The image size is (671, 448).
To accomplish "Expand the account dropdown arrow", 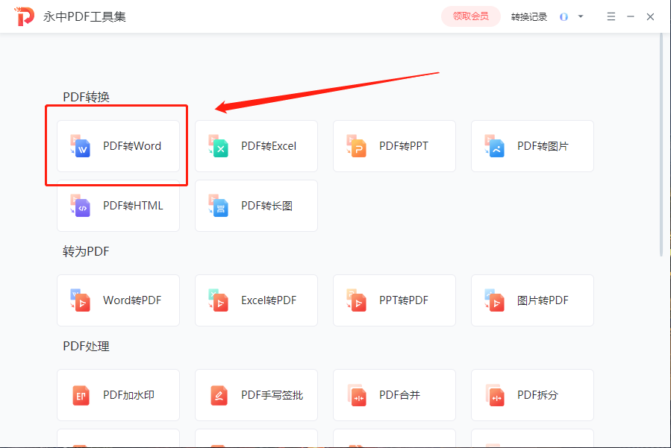I will [581, 16].
